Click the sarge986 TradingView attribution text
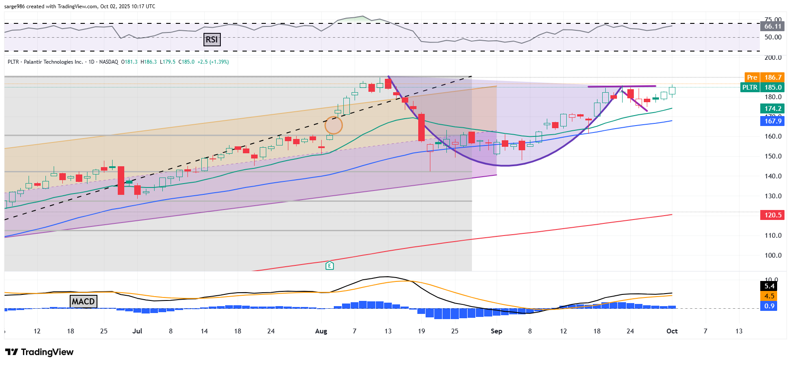This screenshot has height=365, width=791. 80,6
